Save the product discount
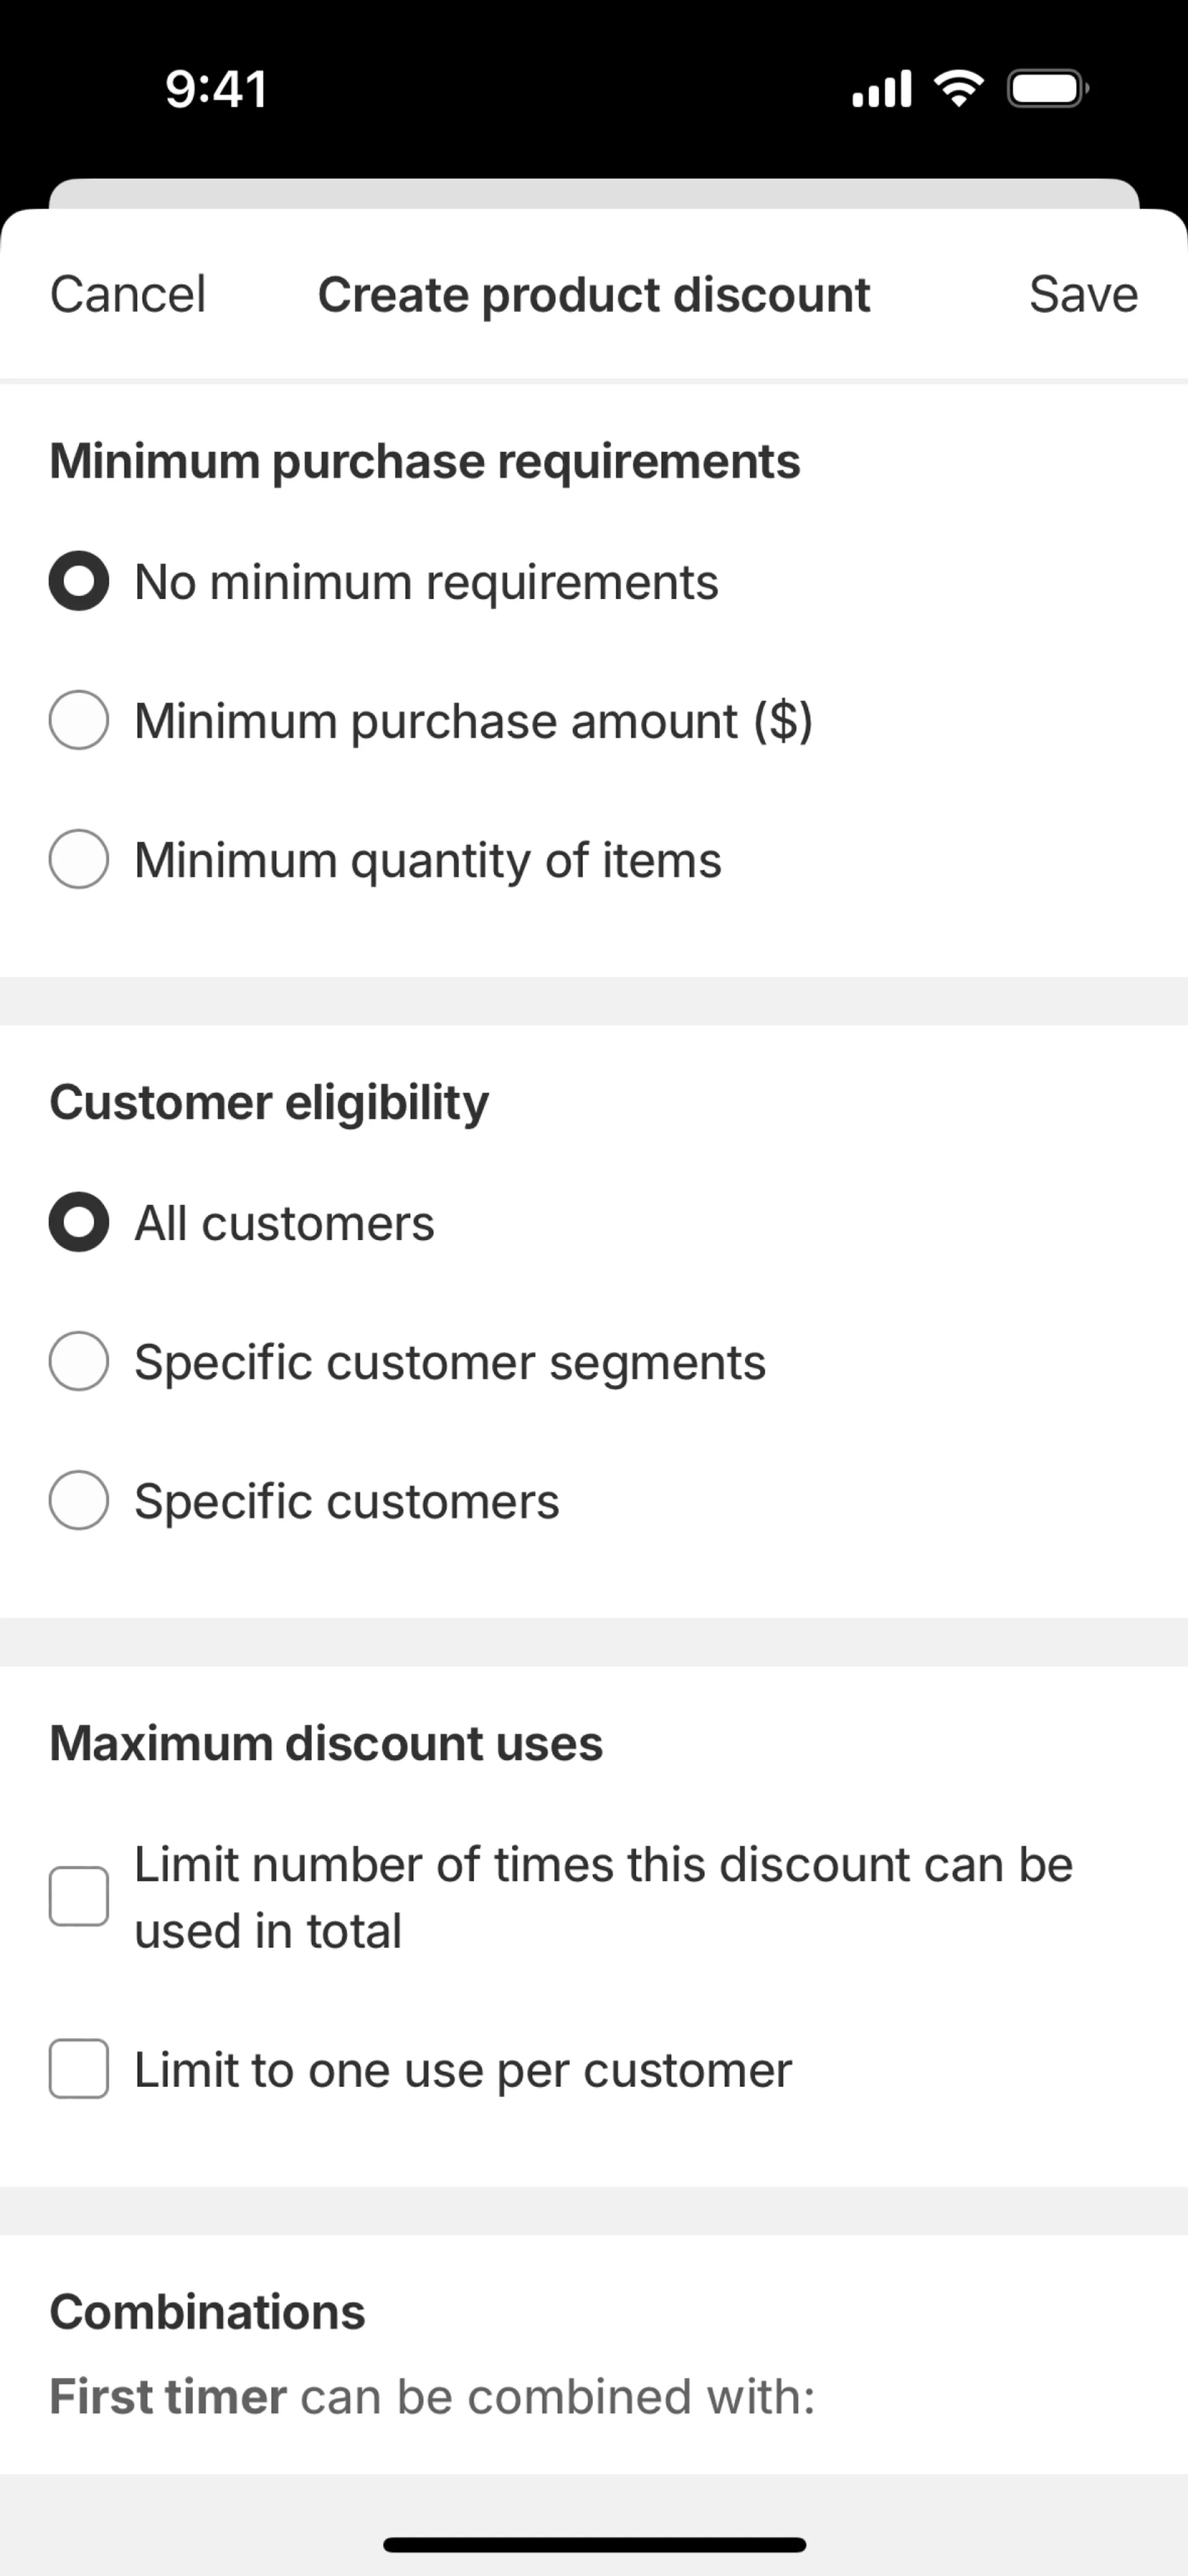The width and height of the screenshot is (1188, 2576). 1083,295
